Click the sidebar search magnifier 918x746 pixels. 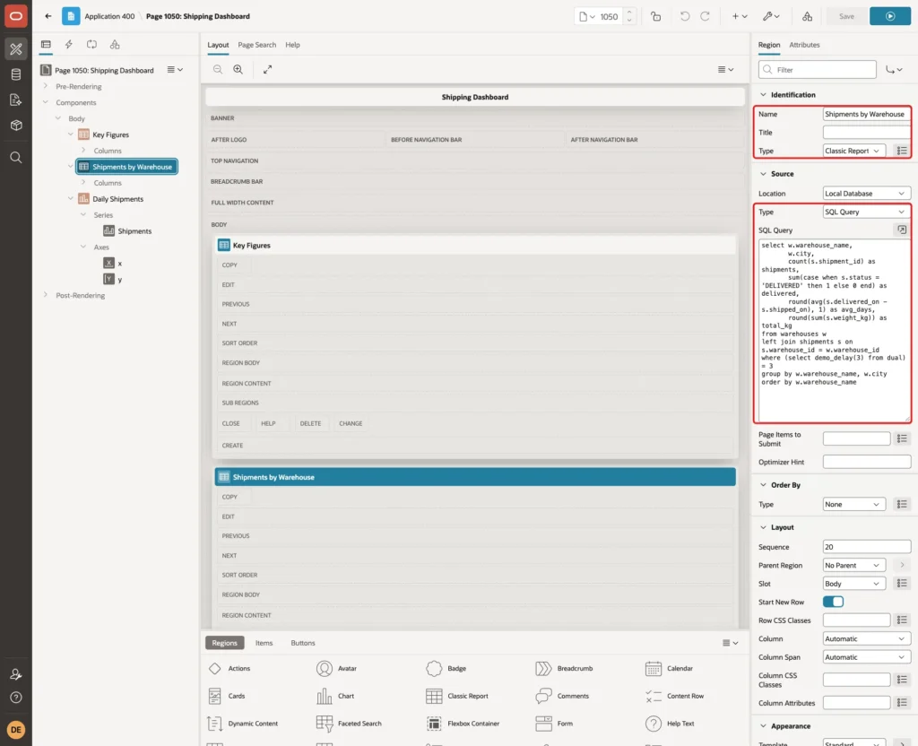pyautogui.click(x=16, y=158)
